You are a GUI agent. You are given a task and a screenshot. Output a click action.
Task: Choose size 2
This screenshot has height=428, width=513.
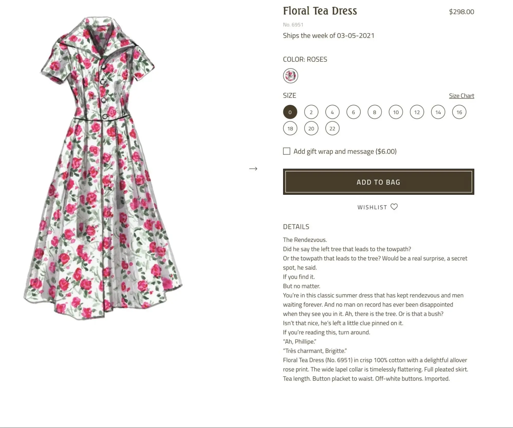[x=311, y=112]
